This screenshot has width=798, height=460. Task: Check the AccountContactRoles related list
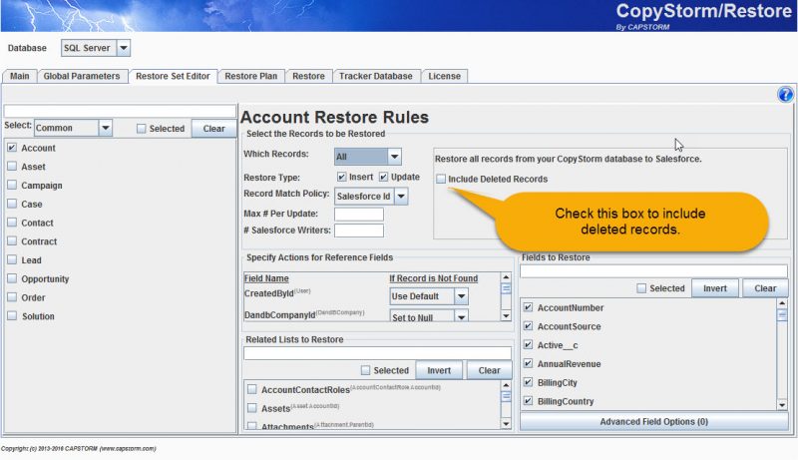pos(252,389)
